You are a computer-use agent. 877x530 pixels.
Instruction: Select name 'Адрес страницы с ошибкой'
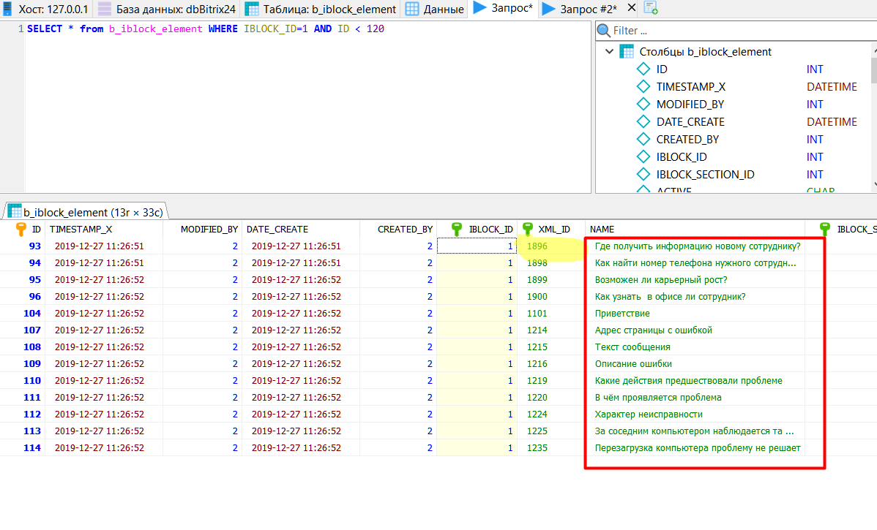click(653, 330)
